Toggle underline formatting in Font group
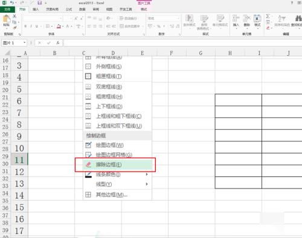This screenshot has height=238, width=302. click(x=37, y=26)
